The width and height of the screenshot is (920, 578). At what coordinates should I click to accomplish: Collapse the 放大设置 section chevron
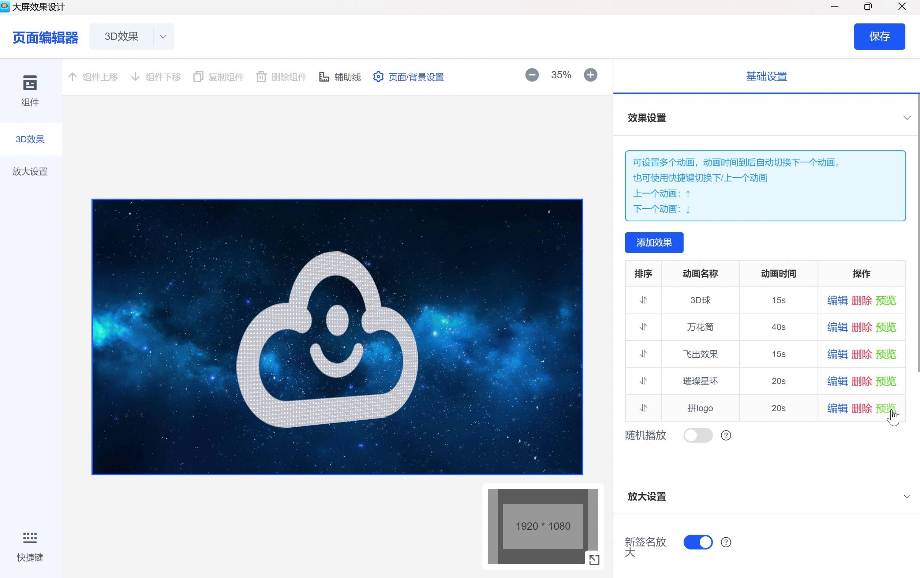906,497
